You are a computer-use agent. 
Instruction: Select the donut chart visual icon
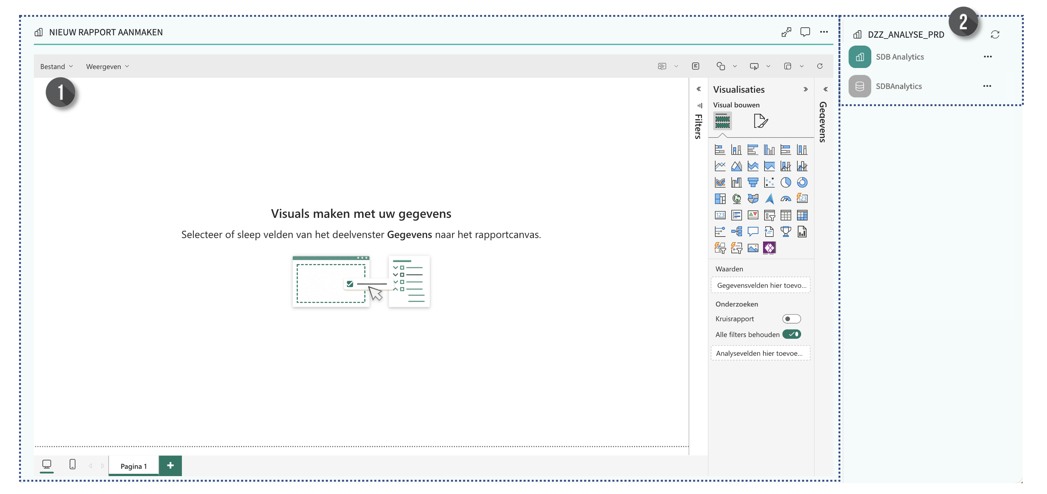pyautogui.click(x=802, y=183)
